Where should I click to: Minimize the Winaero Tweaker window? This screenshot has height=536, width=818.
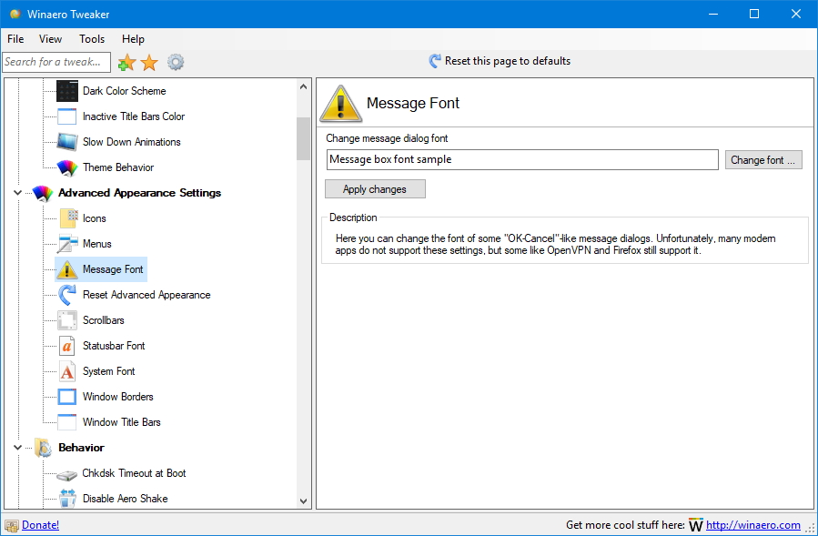[713, 14]
